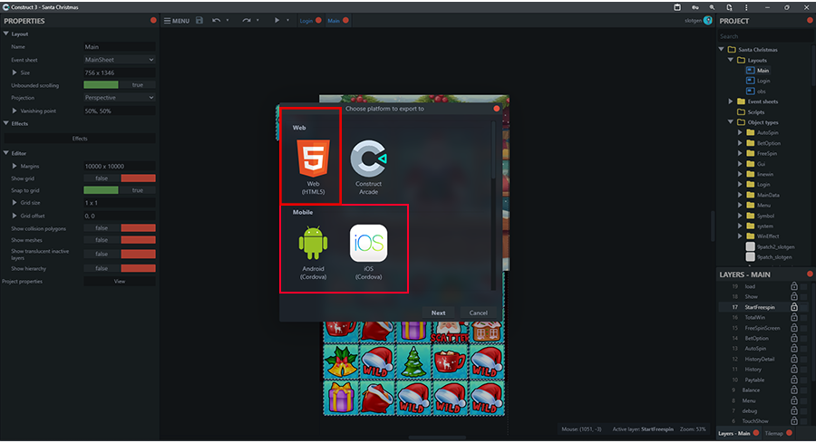Screen dimensions: 816x443
Task: Click the Redo arrow icon
Action: point(246,20)
